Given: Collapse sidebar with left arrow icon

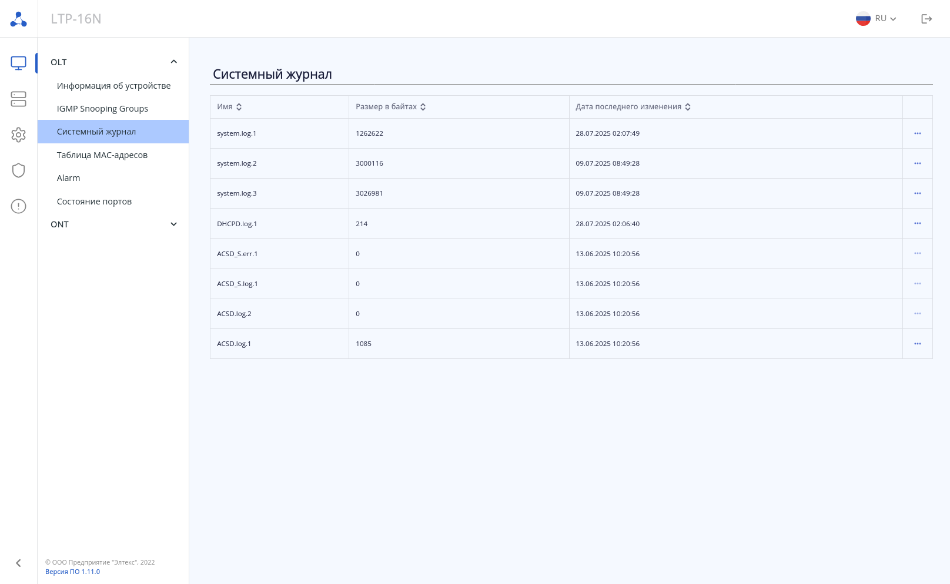Looking at the screenshot, I should click(18, 563).
